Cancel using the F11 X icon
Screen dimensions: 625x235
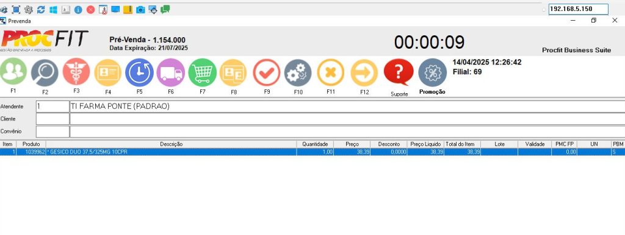click(330, 72)
